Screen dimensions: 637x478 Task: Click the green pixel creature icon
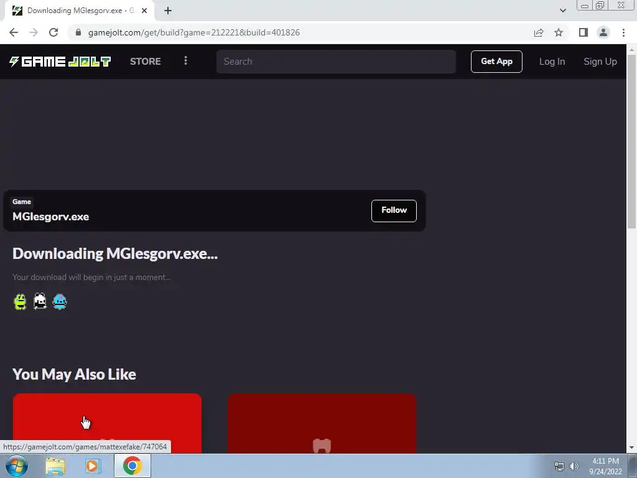(x=20, y=302)
